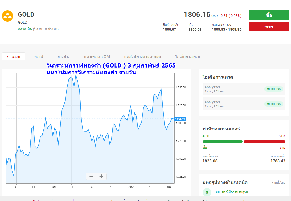Open บทวิเคราะห์ XM analysis tab
The width and height of the screenshot is (291, 201).
coord(97,56)
